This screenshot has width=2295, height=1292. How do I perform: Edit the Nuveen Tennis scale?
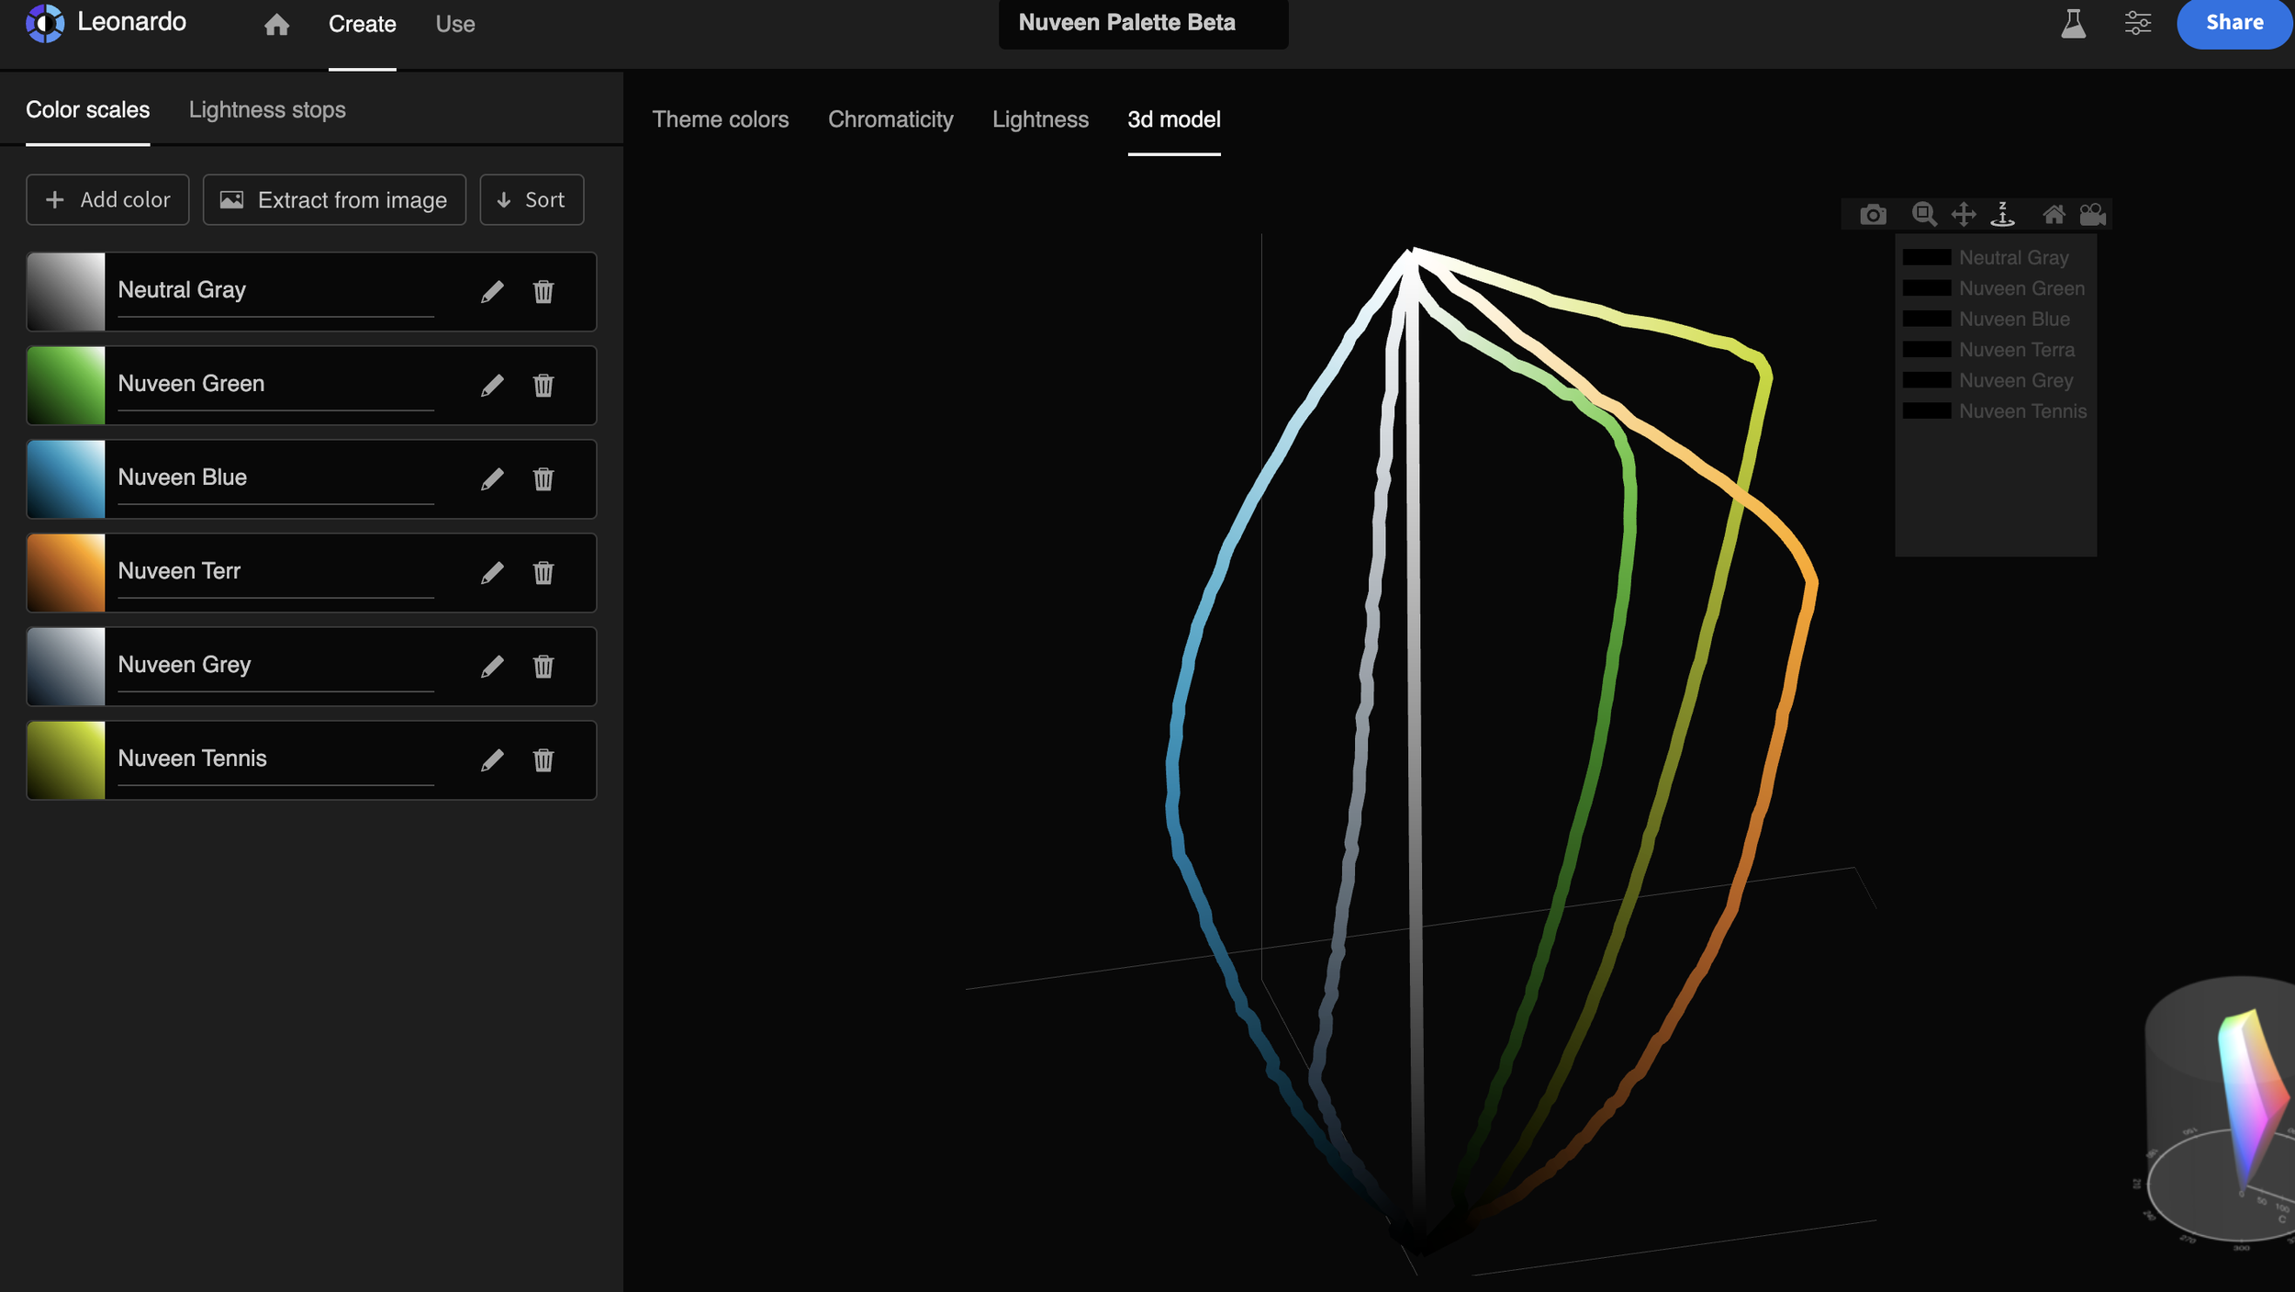[x=492, y=759]
